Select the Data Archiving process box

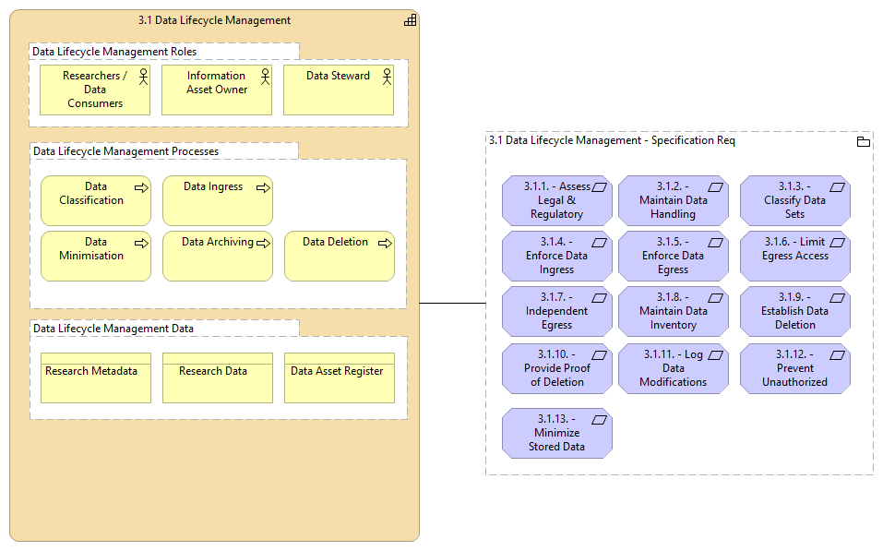[218, 256]
